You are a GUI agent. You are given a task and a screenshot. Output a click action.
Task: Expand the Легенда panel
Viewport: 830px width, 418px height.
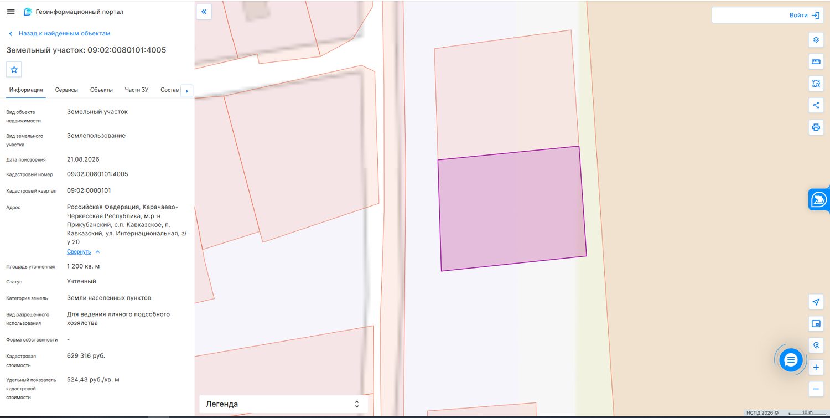pos(283,404)
